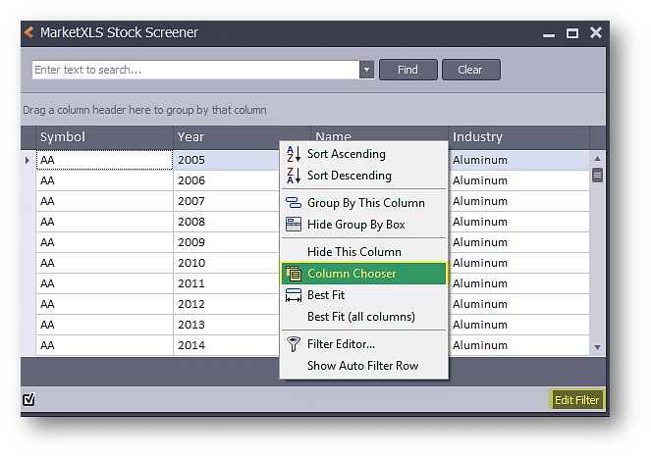This screenshot has width=651, height=458.
Task: Select the AA symbol cell in 2014 row
Action: [x=104, y=345]
